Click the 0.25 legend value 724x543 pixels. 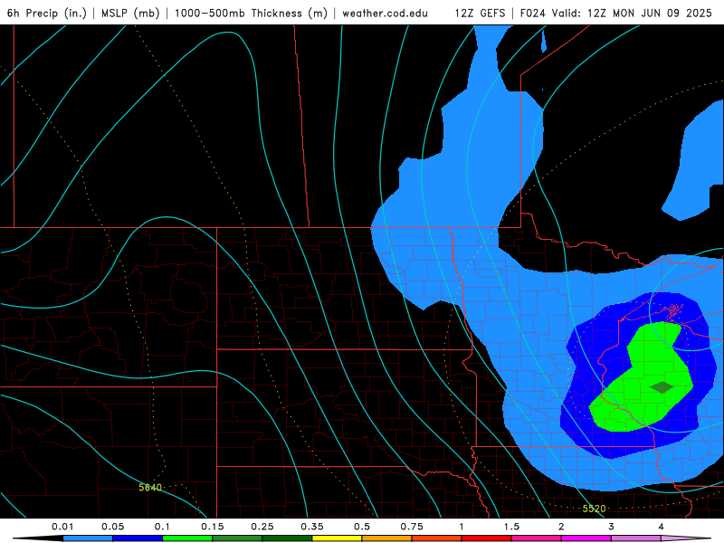coord(262,527)
